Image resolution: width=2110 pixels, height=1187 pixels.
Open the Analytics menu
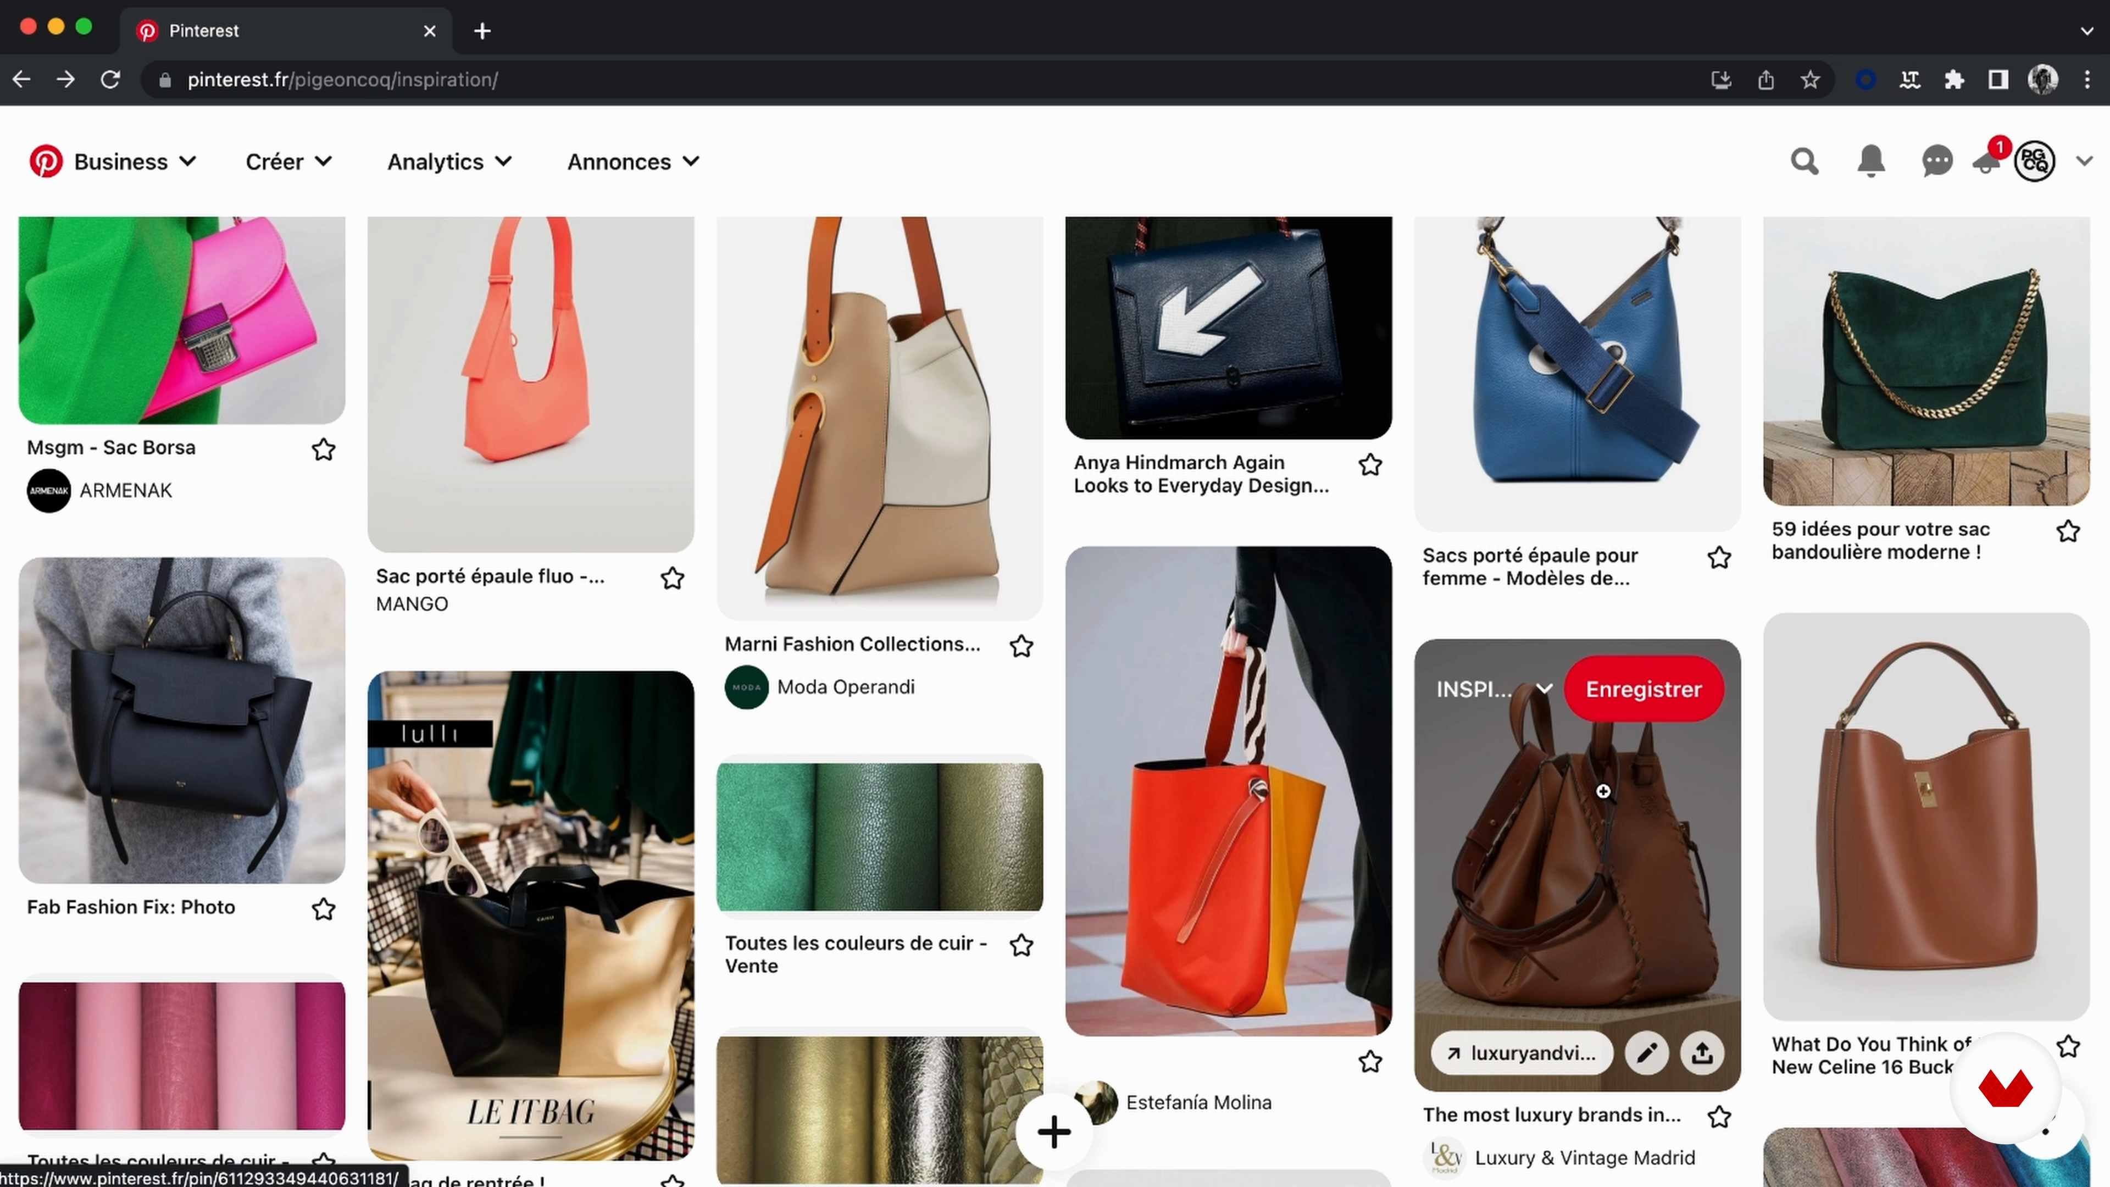[449, 162]
